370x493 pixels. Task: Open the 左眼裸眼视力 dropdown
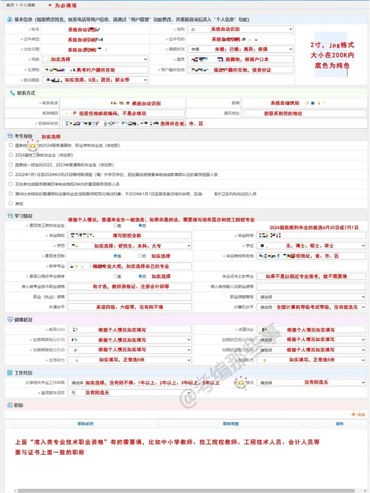129,340
